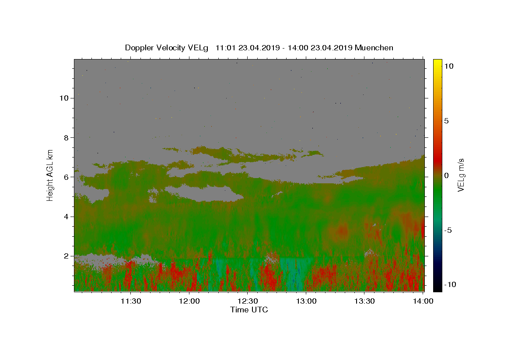Click the '11:30' time axis label
This screenshot has height=350, width=525.
tap(130, 301)
